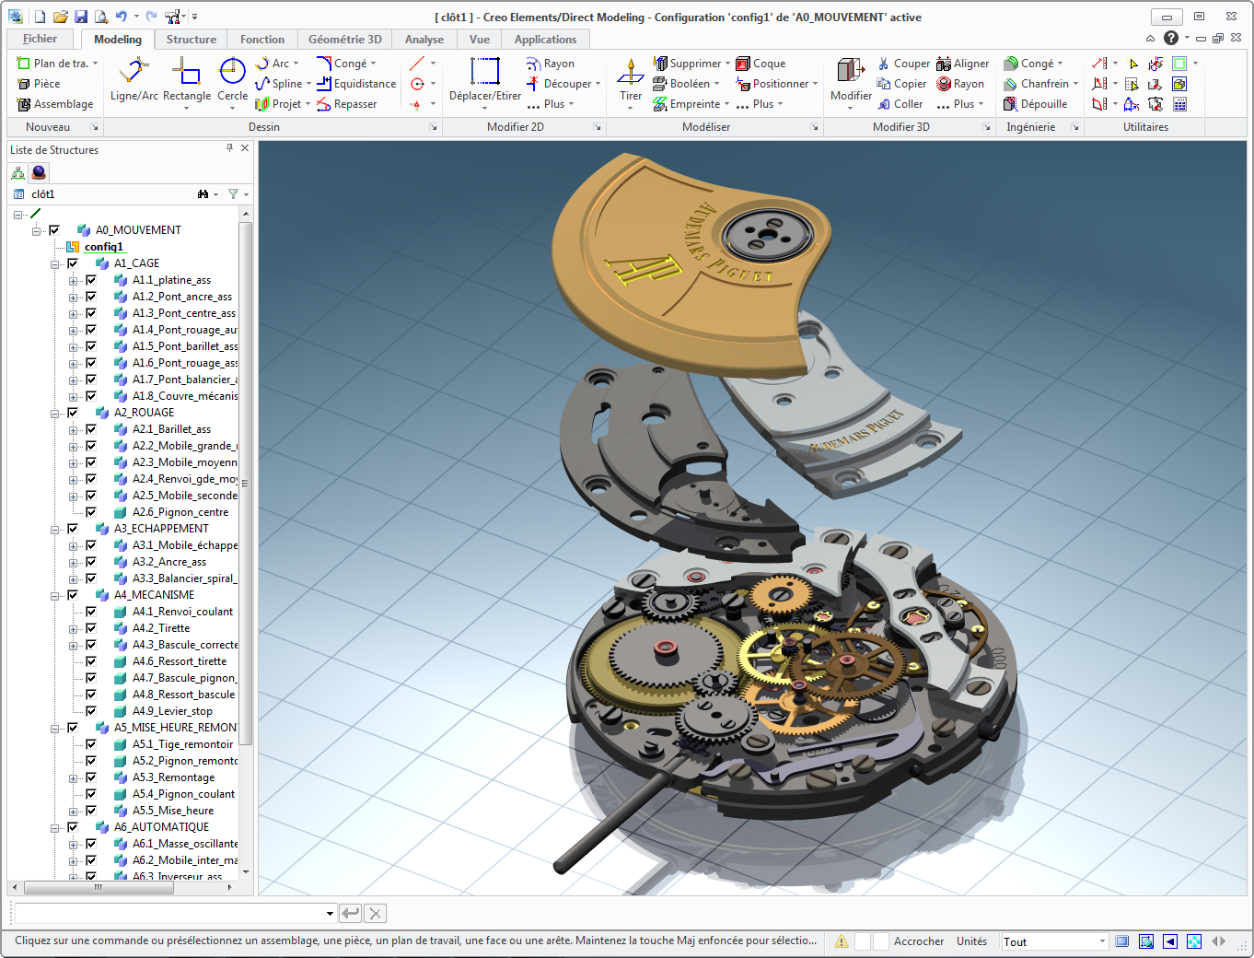Close the Liste de Structures panel

pyautogui.click(x=245, y=147)
